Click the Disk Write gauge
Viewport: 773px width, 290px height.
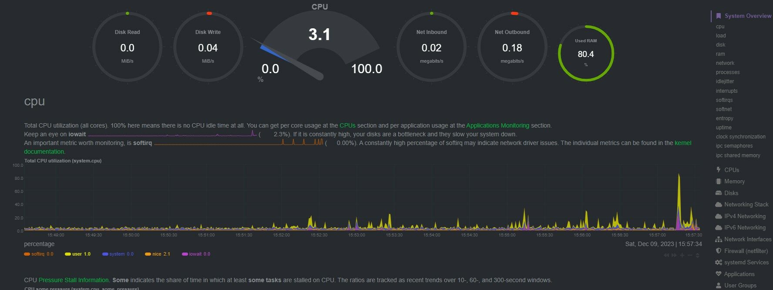(208, 47)
